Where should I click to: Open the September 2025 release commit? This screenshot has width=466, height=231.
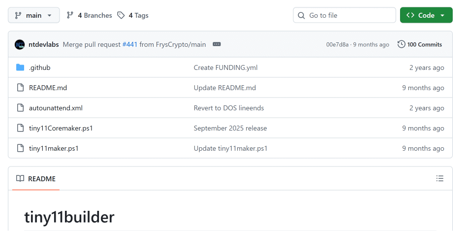coord(230,128)
